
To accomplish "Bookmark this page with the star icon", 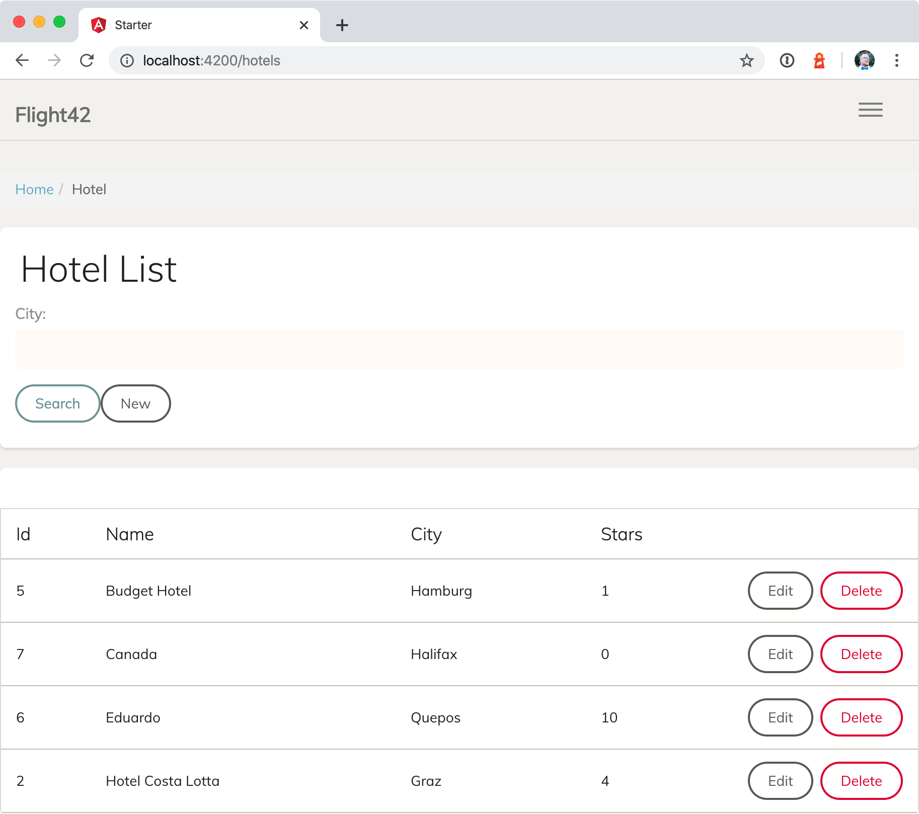I will [x=746, y=61].
